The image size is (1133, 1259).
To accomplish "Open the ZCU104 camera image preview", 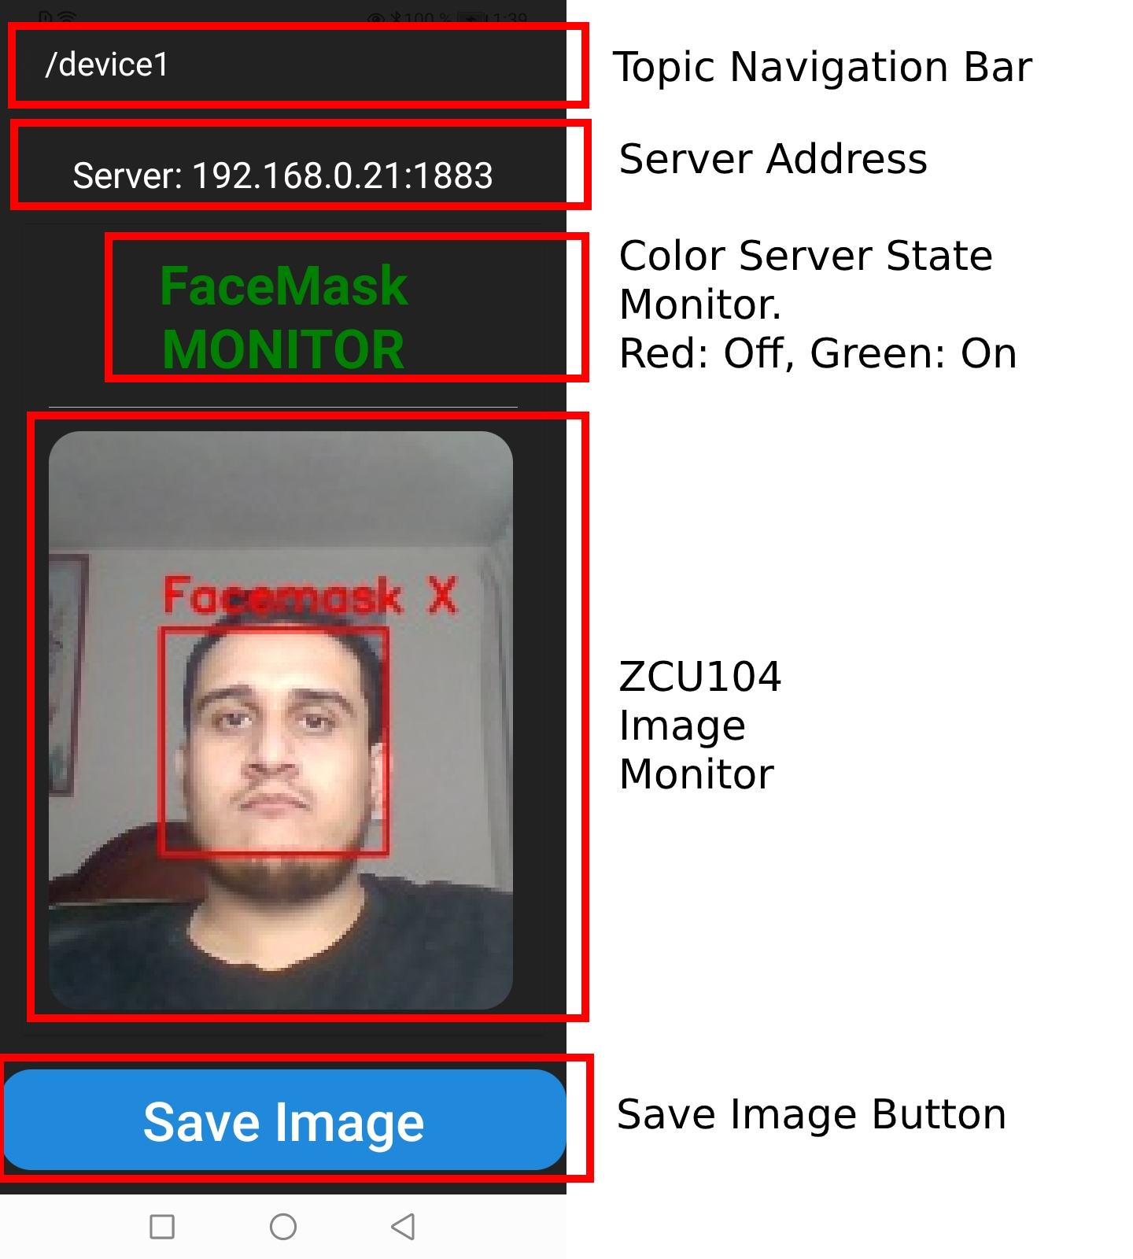I will coord(281,720).
